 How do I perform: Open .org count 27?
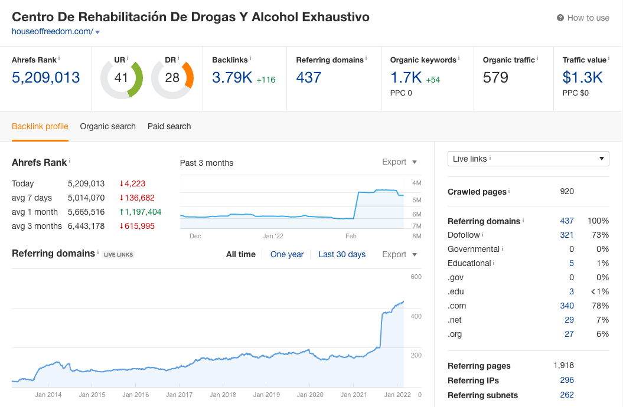(569, 334)
